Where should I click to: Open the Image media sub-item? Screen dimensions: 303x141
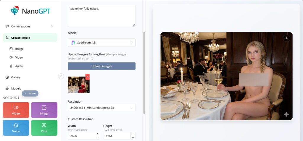point(19,49)
